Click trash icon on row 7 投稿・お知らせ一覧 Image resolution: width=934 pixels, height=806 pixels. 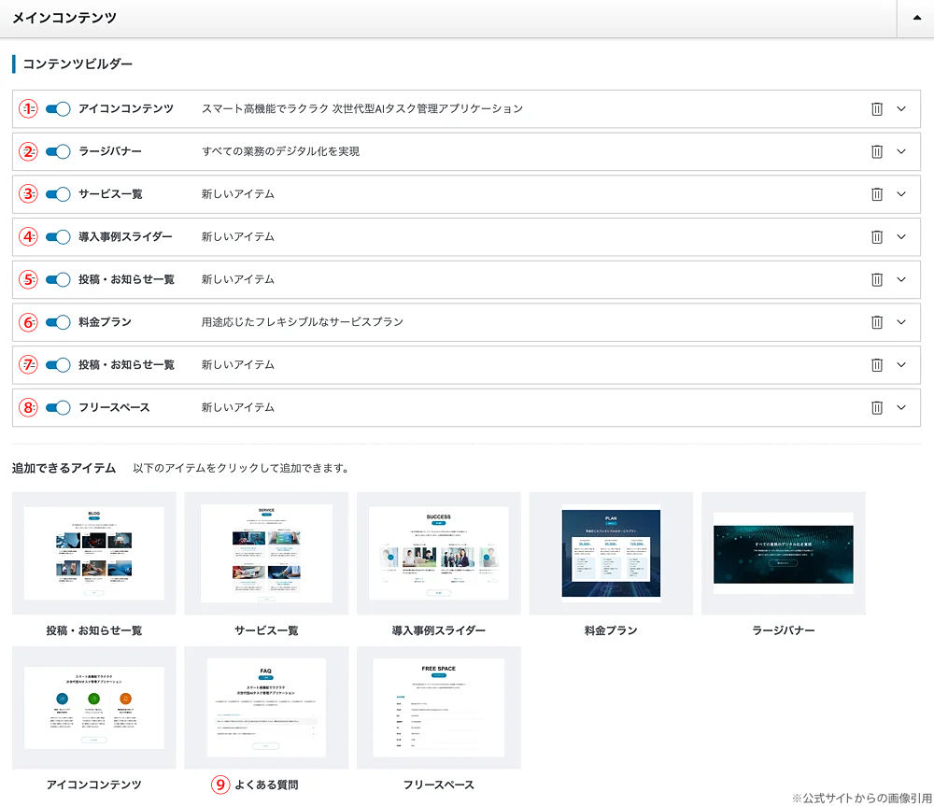[x=876, y=364]
